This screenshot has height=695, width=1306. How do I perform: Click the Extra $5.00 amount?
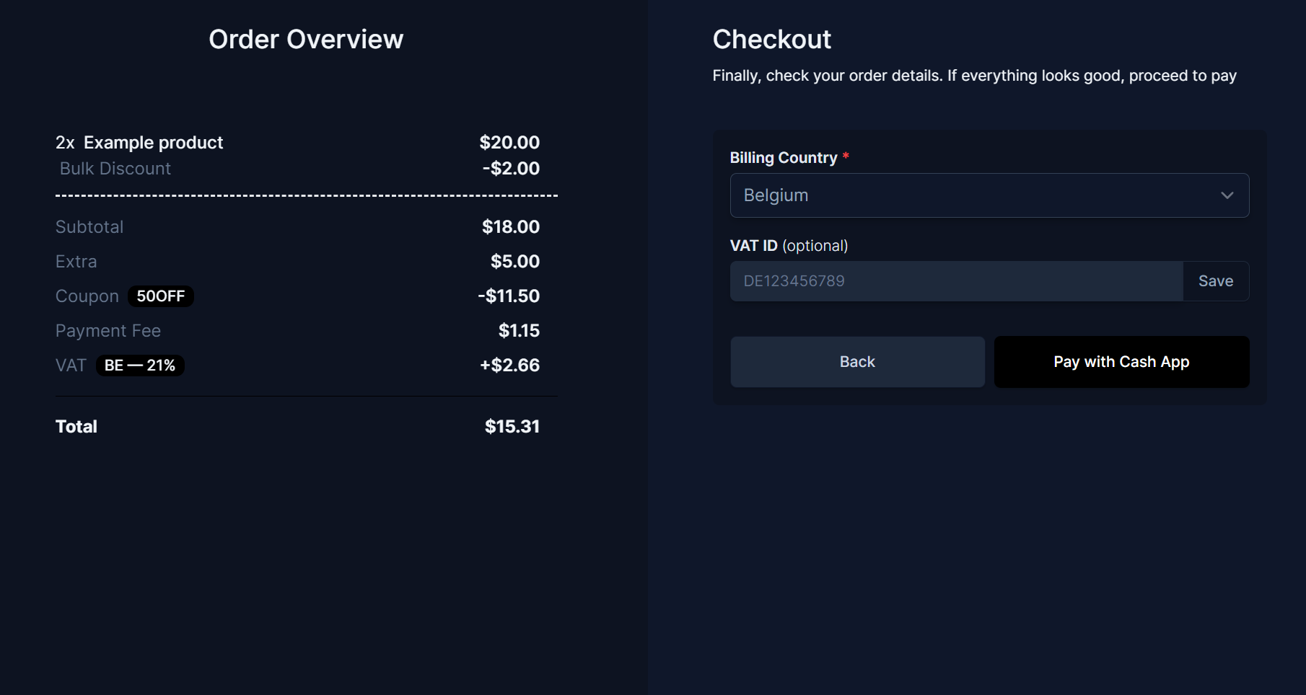[x=514, y=262]
